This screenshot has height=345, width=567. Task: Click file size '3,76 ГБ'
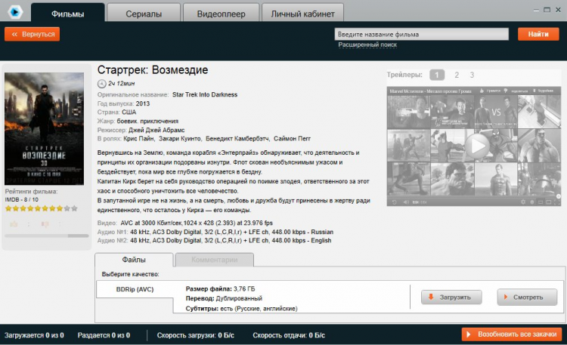pyautogui.click(x=244, y=289)
